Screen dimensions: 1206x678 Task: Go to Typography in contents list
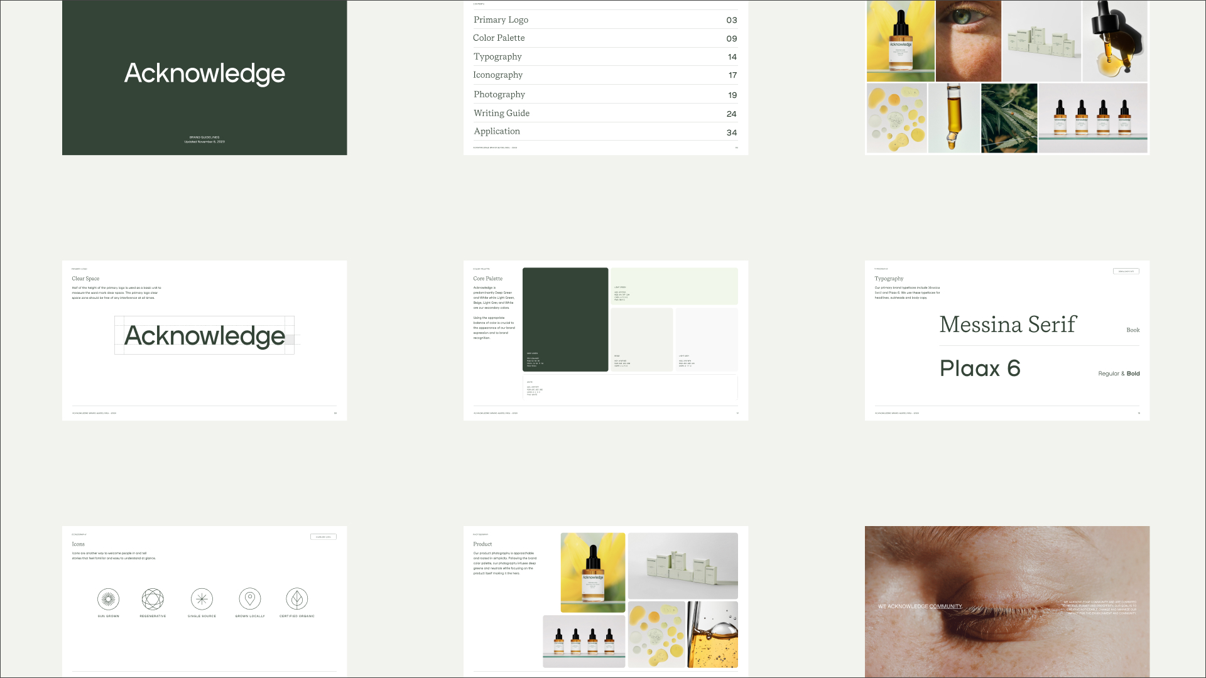pyautogui.click(x=497, y=56)
